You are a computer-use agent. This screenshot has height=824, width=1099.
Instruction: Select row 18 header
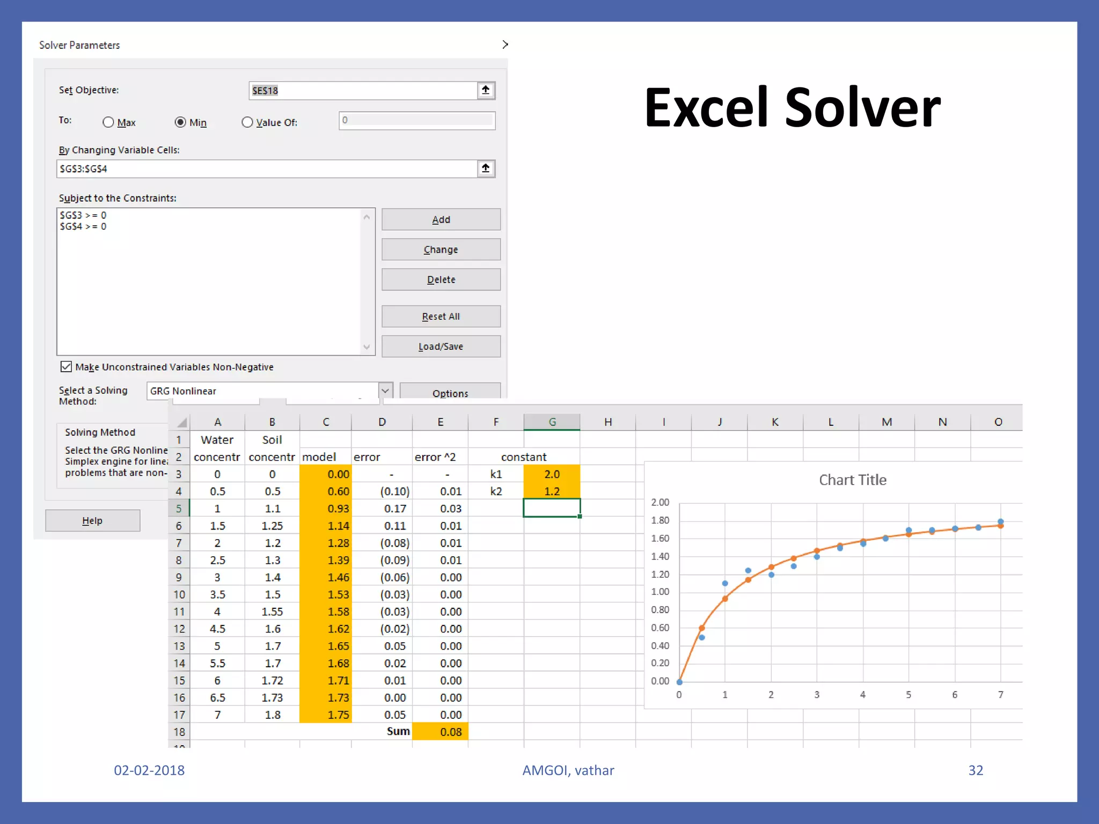click(179, 732)
